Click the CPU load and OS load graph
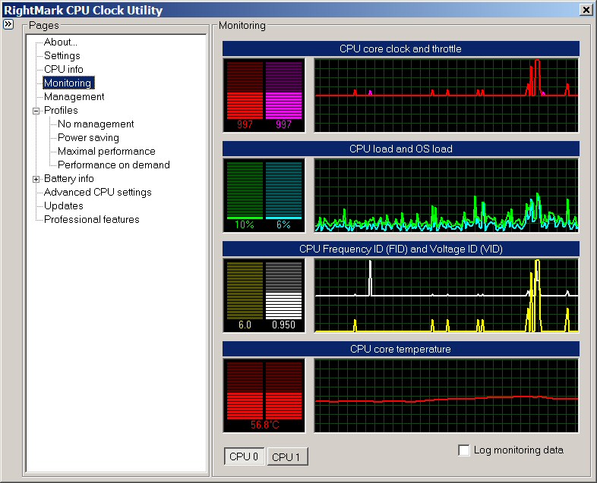This screenshot has height=483, width=597. (446, 195)
